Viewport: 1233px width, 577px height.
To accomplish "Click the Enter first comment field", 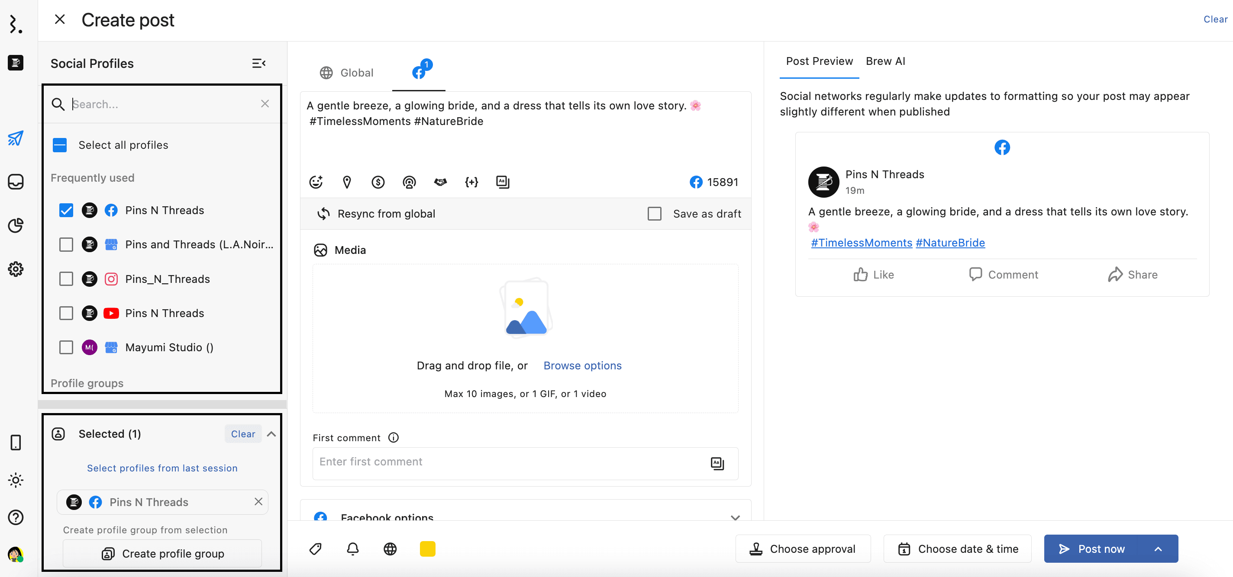I will pyautogui.click(x=507, y=462).
